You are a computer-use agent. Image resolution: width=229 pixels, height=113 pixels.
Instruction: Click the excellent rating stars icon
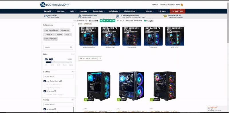165,16
